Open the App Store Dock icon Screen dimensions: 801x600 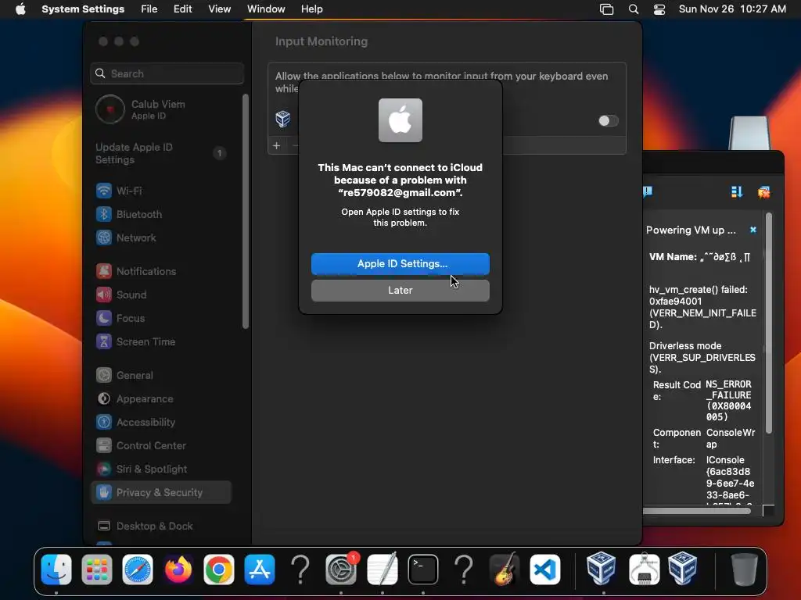pyautogui.click(x=260, y=569)
